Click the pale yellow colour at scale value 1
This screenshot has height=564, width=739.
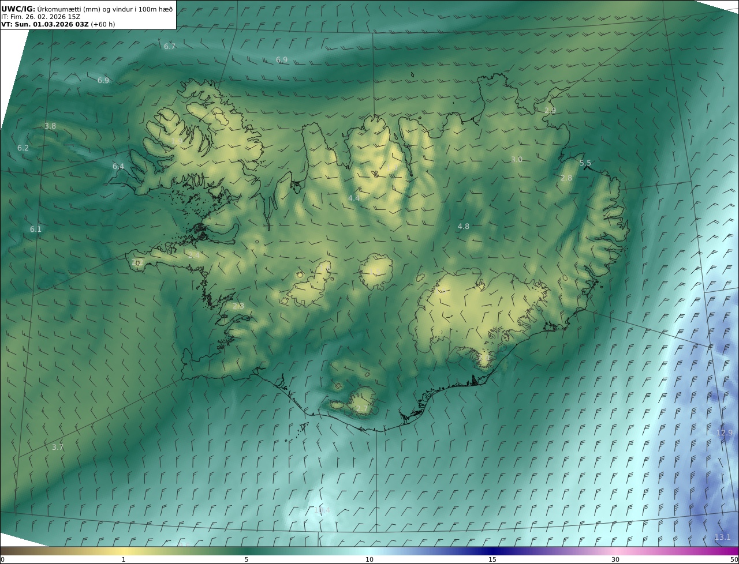click(124, 551)
